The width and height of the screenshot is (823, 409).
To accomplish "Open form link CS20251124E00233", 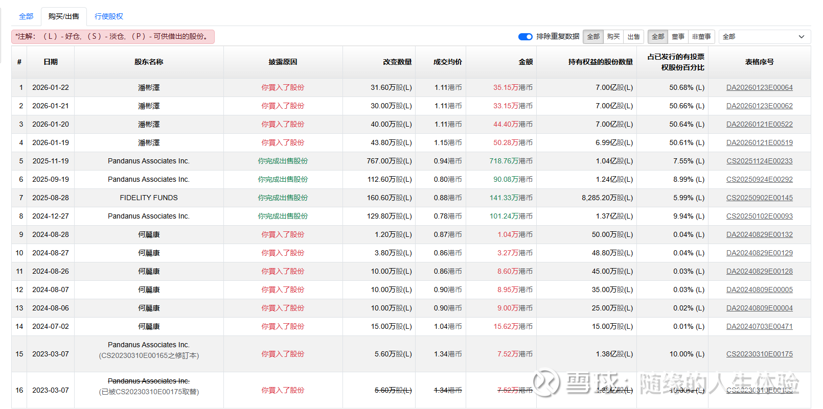I will [759, 161].
